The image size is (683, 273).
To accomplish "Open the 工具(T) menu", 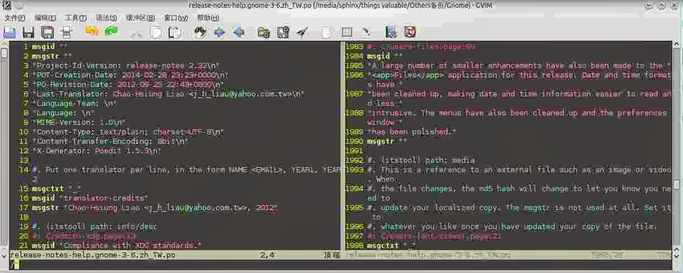I will [75, 18].
